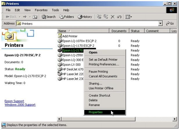
Task: Select the HP DeskJet 670 printer
Action: point(72,69)
